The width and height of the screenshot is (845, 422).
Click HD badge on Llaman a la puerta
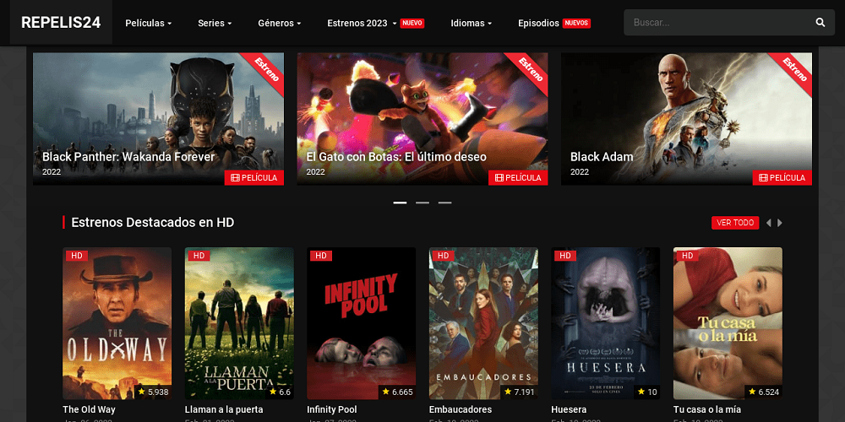199,256
